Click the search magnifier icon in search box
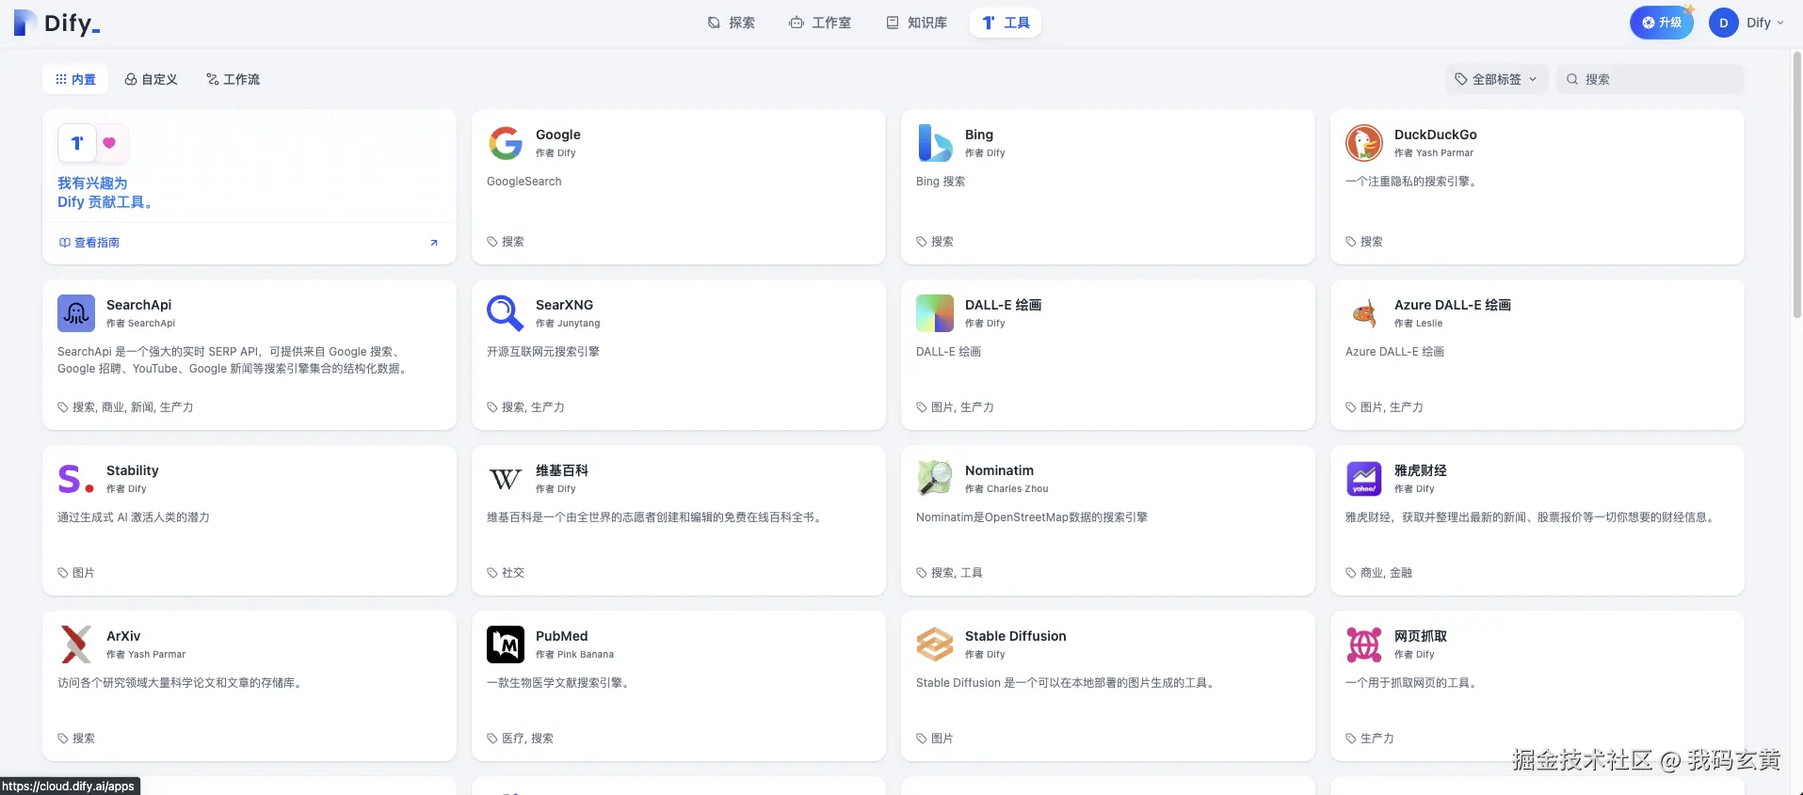Image resolution: width=1803 pixels, height=795 pixels. click(x=1571, y=79)
